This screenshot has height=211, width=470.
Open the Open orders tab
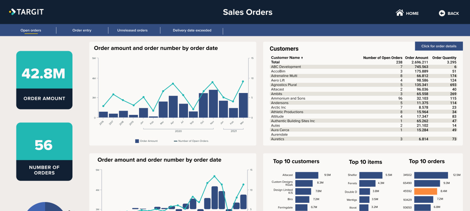31,30
